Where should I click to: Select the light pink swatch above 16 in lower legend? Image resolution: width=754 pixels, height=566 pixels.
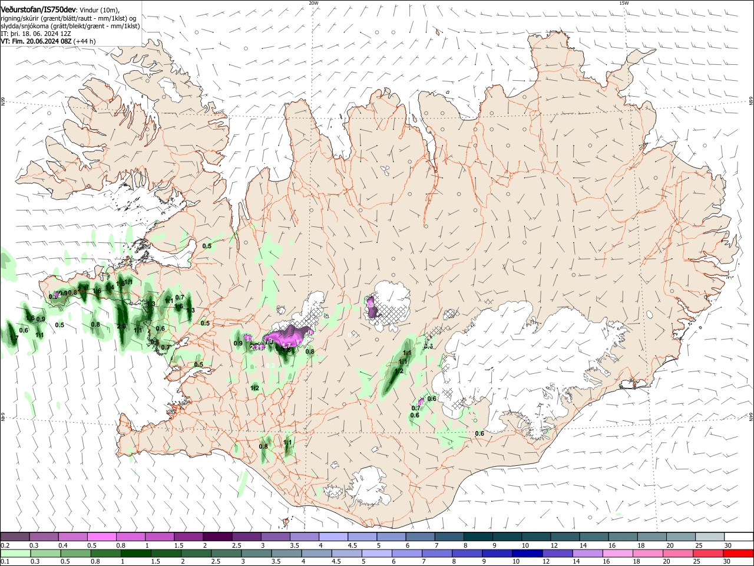click(x=617, y=554)
